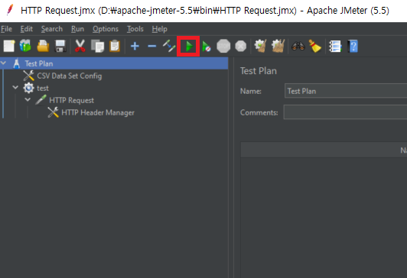The image size is (407, 278).
Task: Click the HTTP Request pipette icon
Action: pos(41,100)
